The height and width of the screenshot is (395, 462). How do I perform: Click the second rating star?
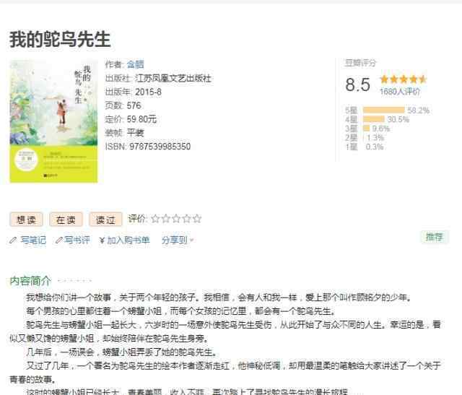pyautogui.click(x=166, y=219)
